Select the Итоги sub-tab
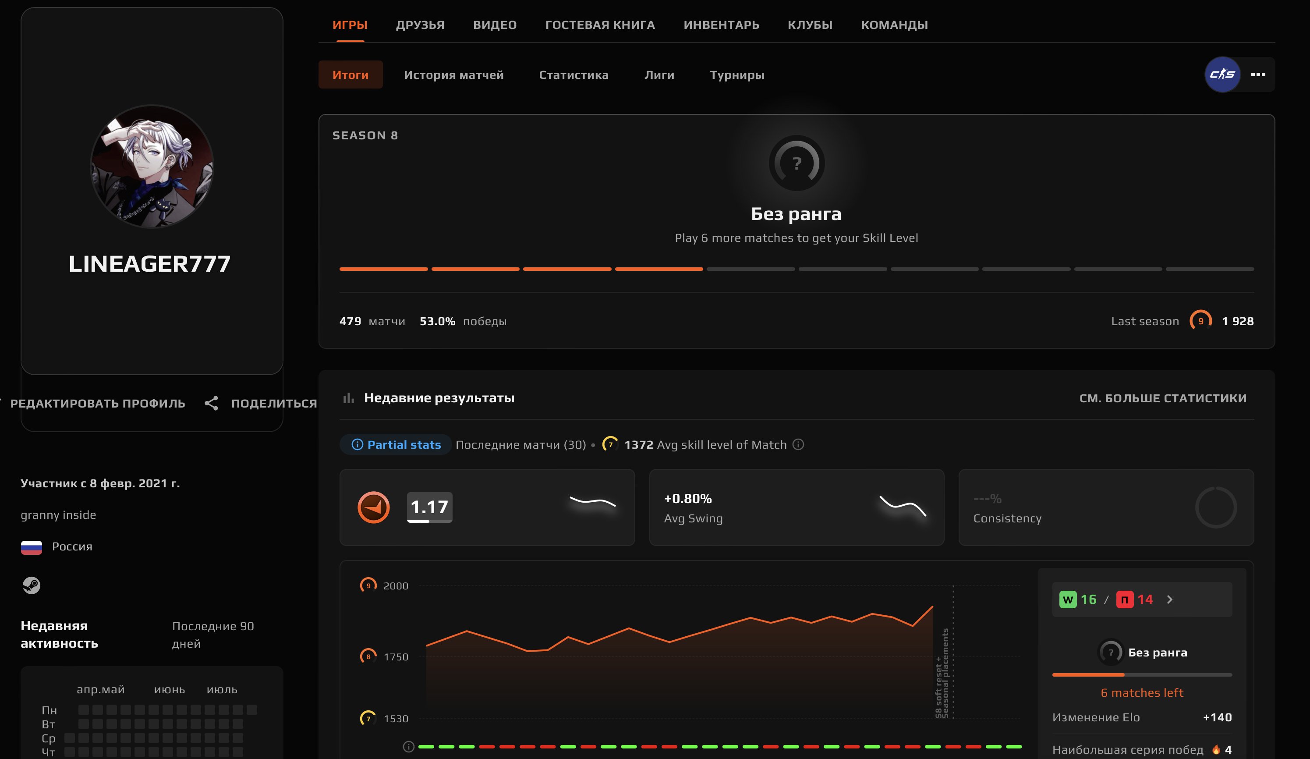The height and width of the screenshot is (759, 1310). [x=351, y=75]
